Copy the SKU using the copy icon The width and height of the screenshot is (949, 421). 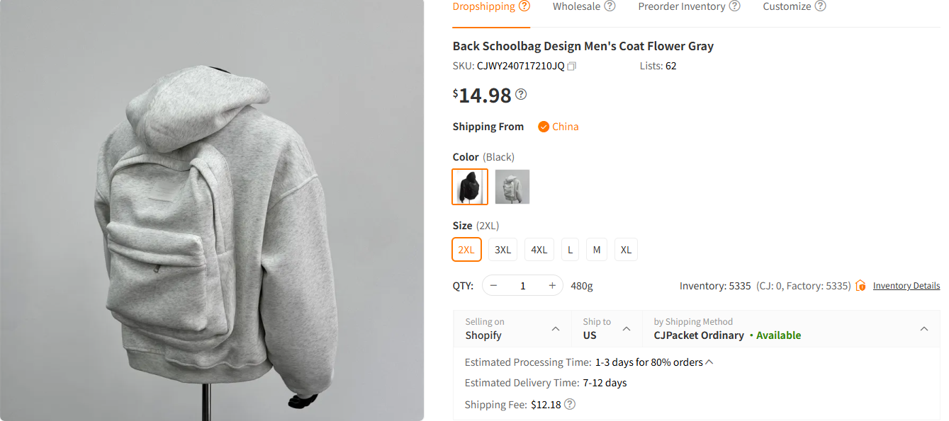tap(571, 66)
